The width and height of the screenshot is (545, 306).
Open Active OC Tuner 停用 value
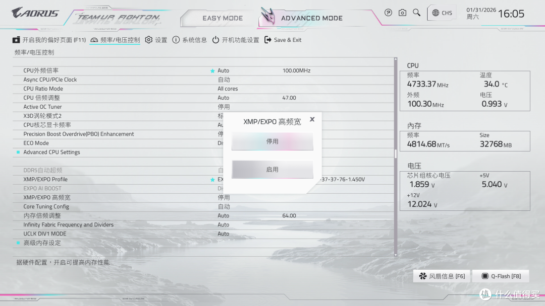tap(224, 107)
